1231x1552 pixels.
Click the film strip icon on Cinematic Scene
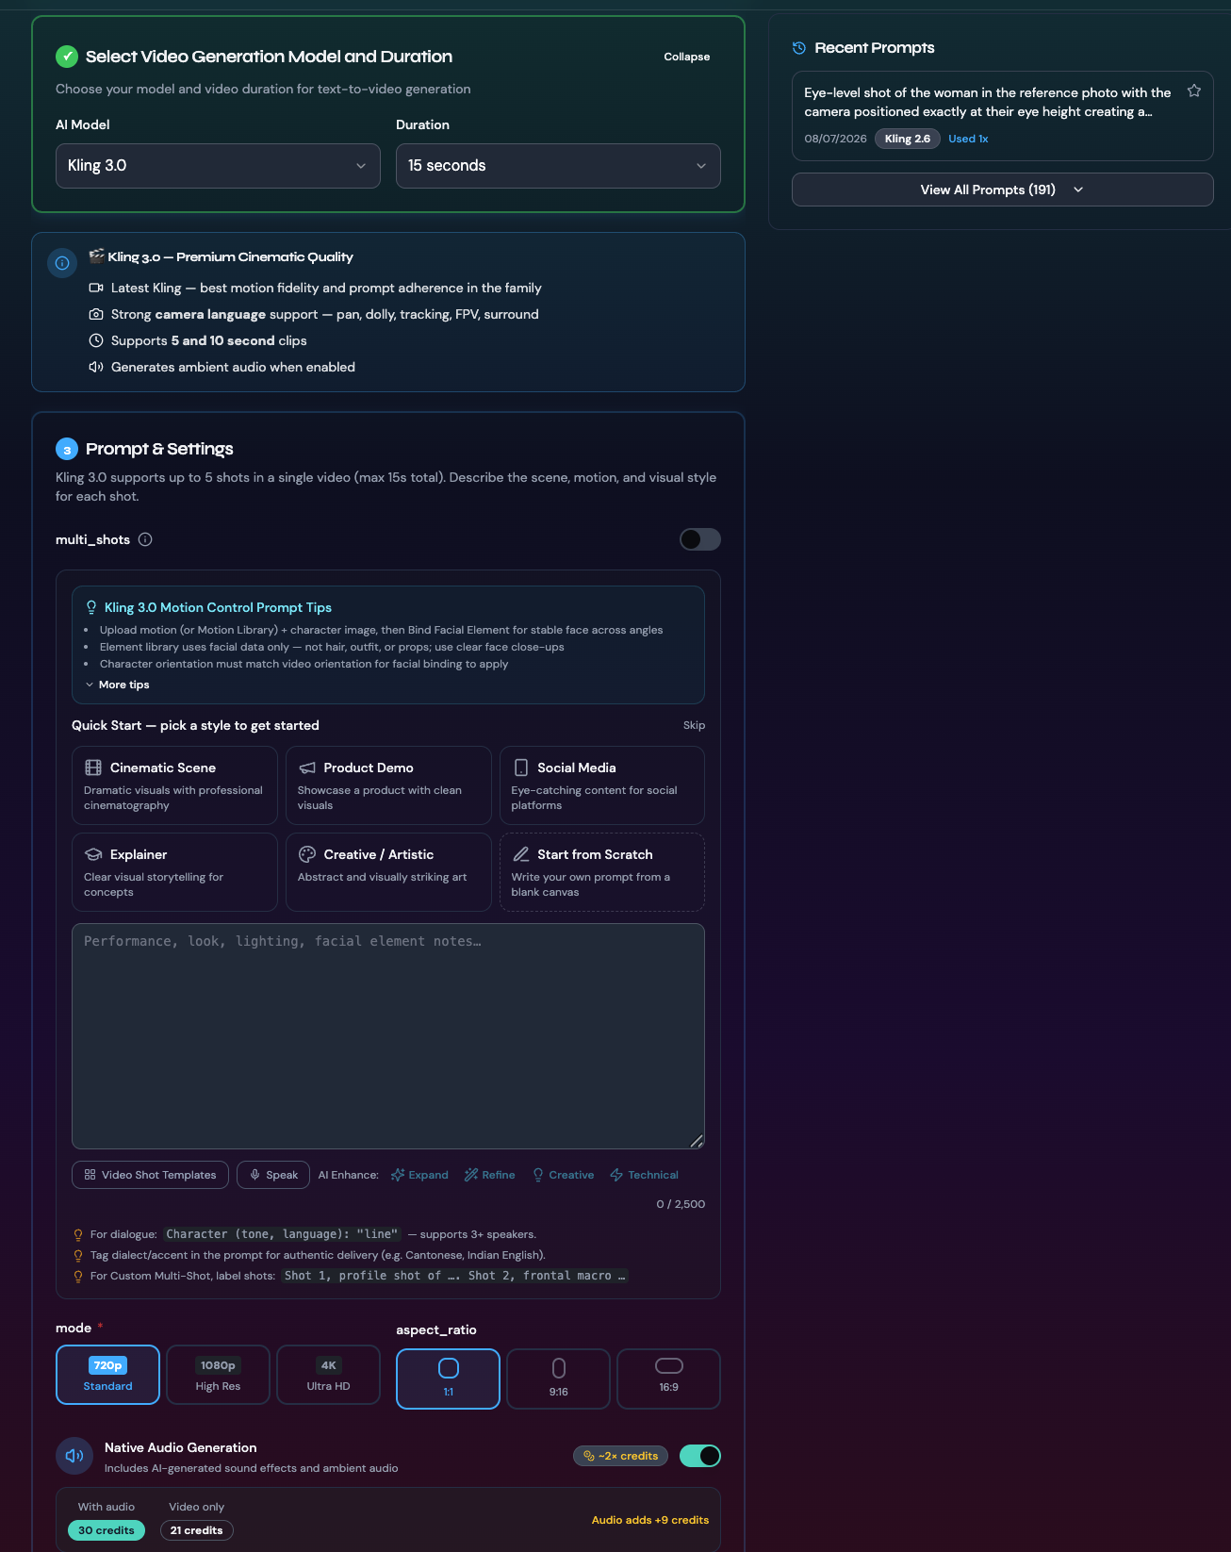(93, 768)
